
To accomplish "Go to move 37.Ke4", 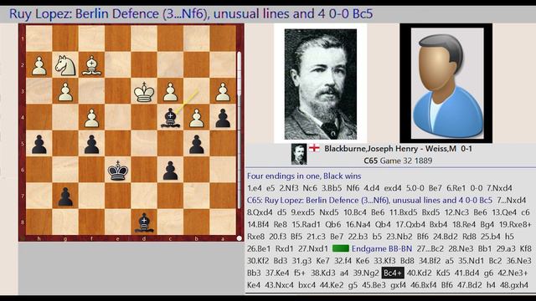I will pyautogui.click(x=277, y=273).
